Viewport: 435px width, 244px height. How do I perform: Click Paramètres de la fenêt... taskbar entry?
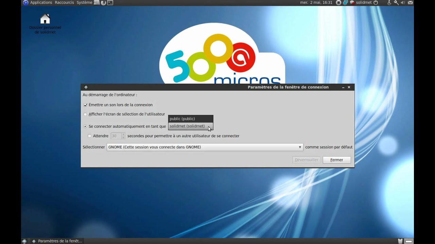(57, 241)
